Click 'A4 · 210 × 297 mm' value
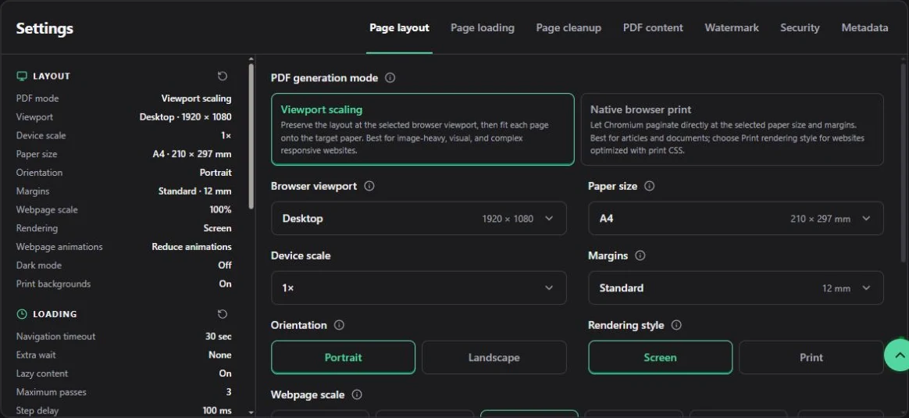 coord(192,154)
